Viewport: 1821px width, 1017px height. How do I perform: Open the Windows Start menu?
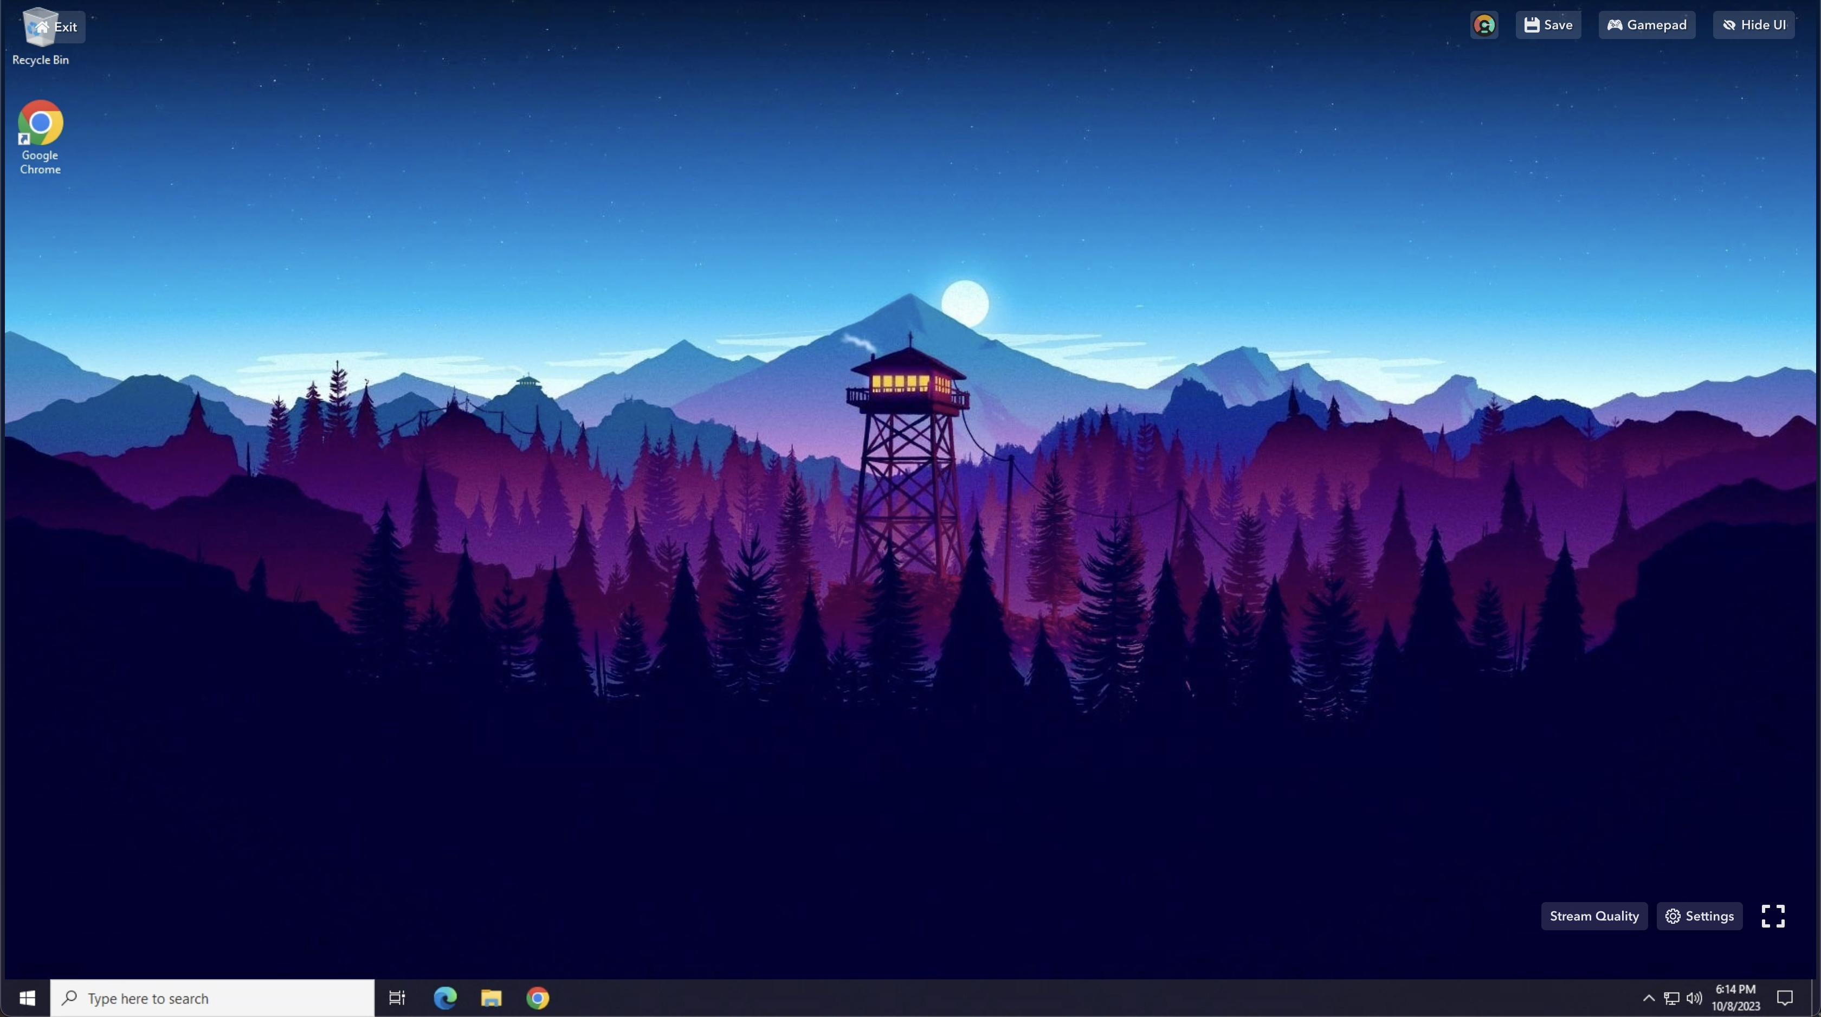[x=27, y=998]
